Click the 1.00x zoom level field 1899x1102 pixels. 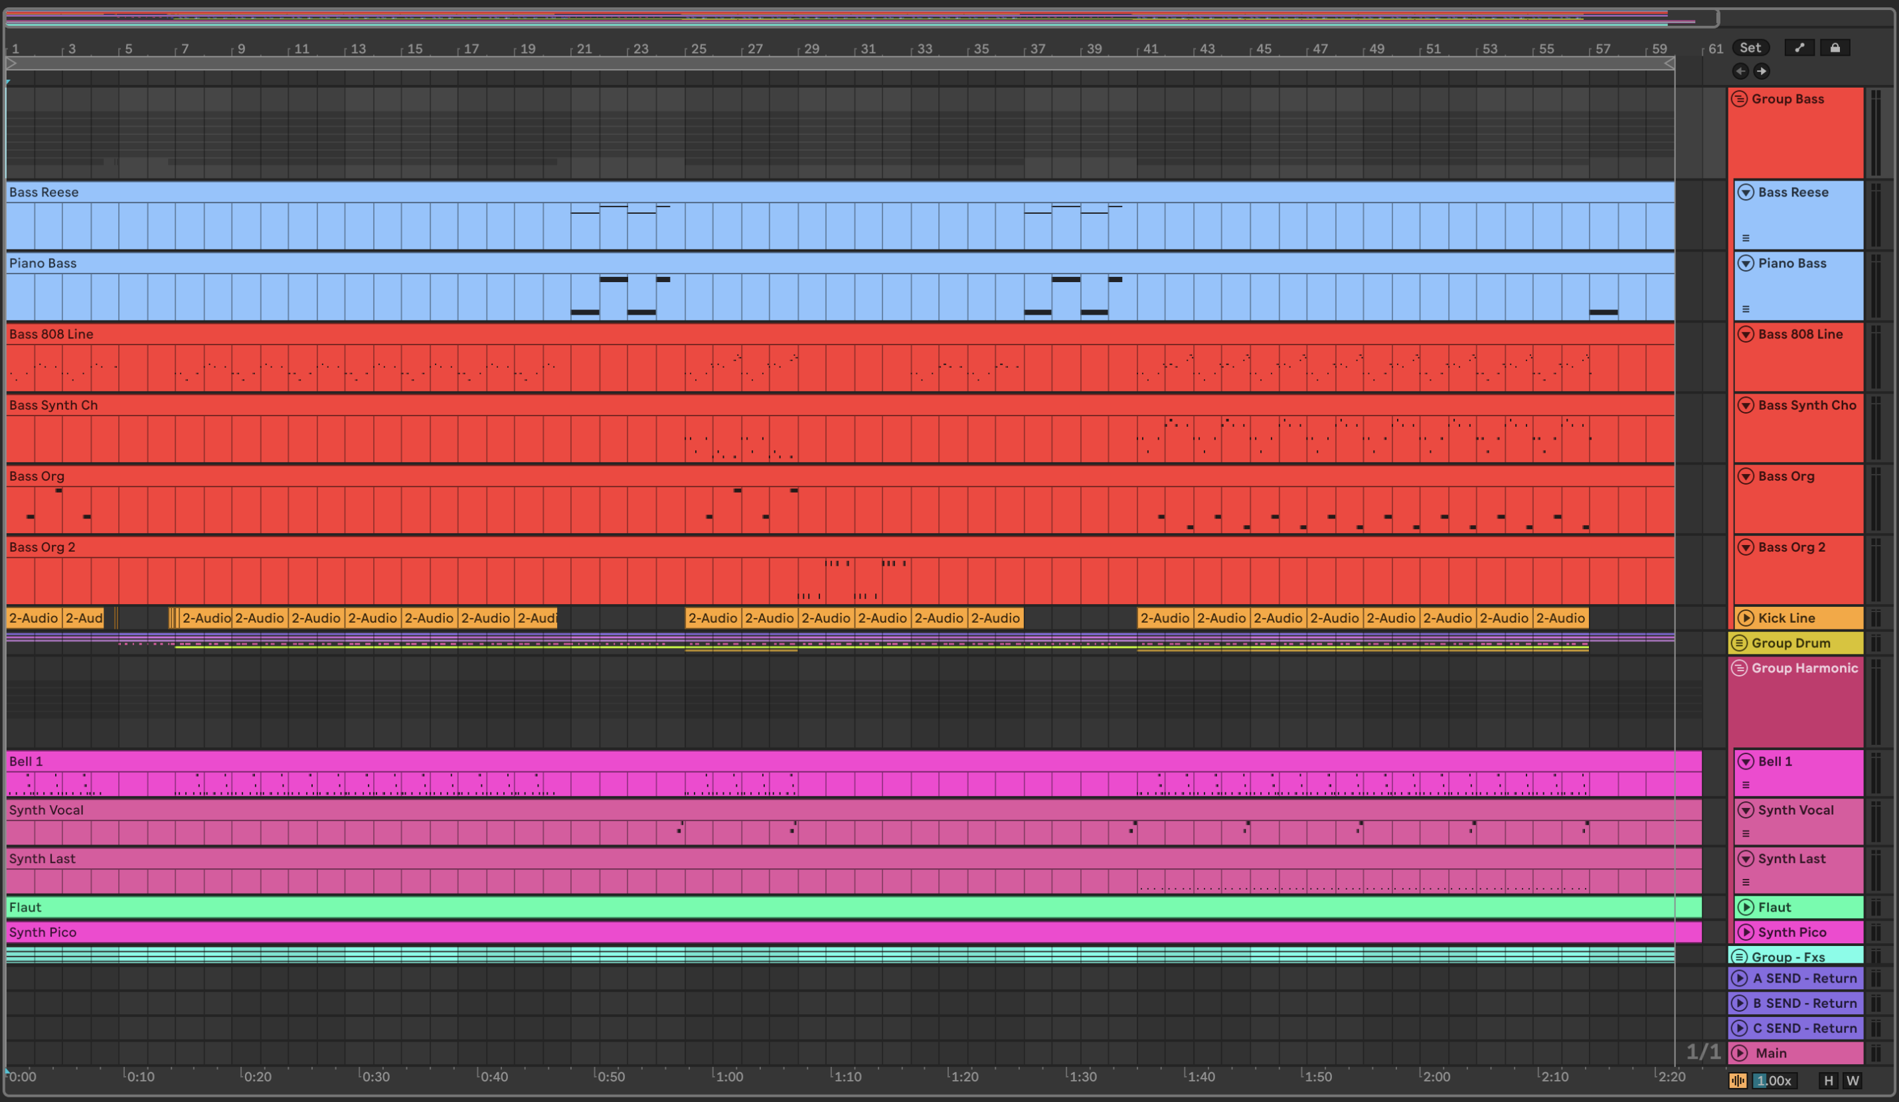[x=1774, y=1081]
